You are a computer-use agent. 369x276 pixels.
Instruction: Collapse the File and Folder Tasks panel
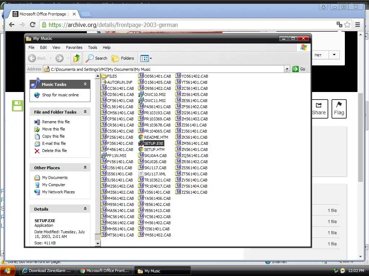click(x=85, y=112)
